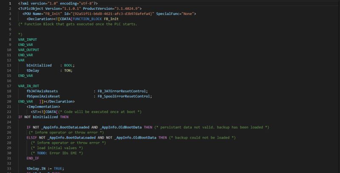340x173 pixels.
Task: Click the comment "load initial values"
Action: 57,148
